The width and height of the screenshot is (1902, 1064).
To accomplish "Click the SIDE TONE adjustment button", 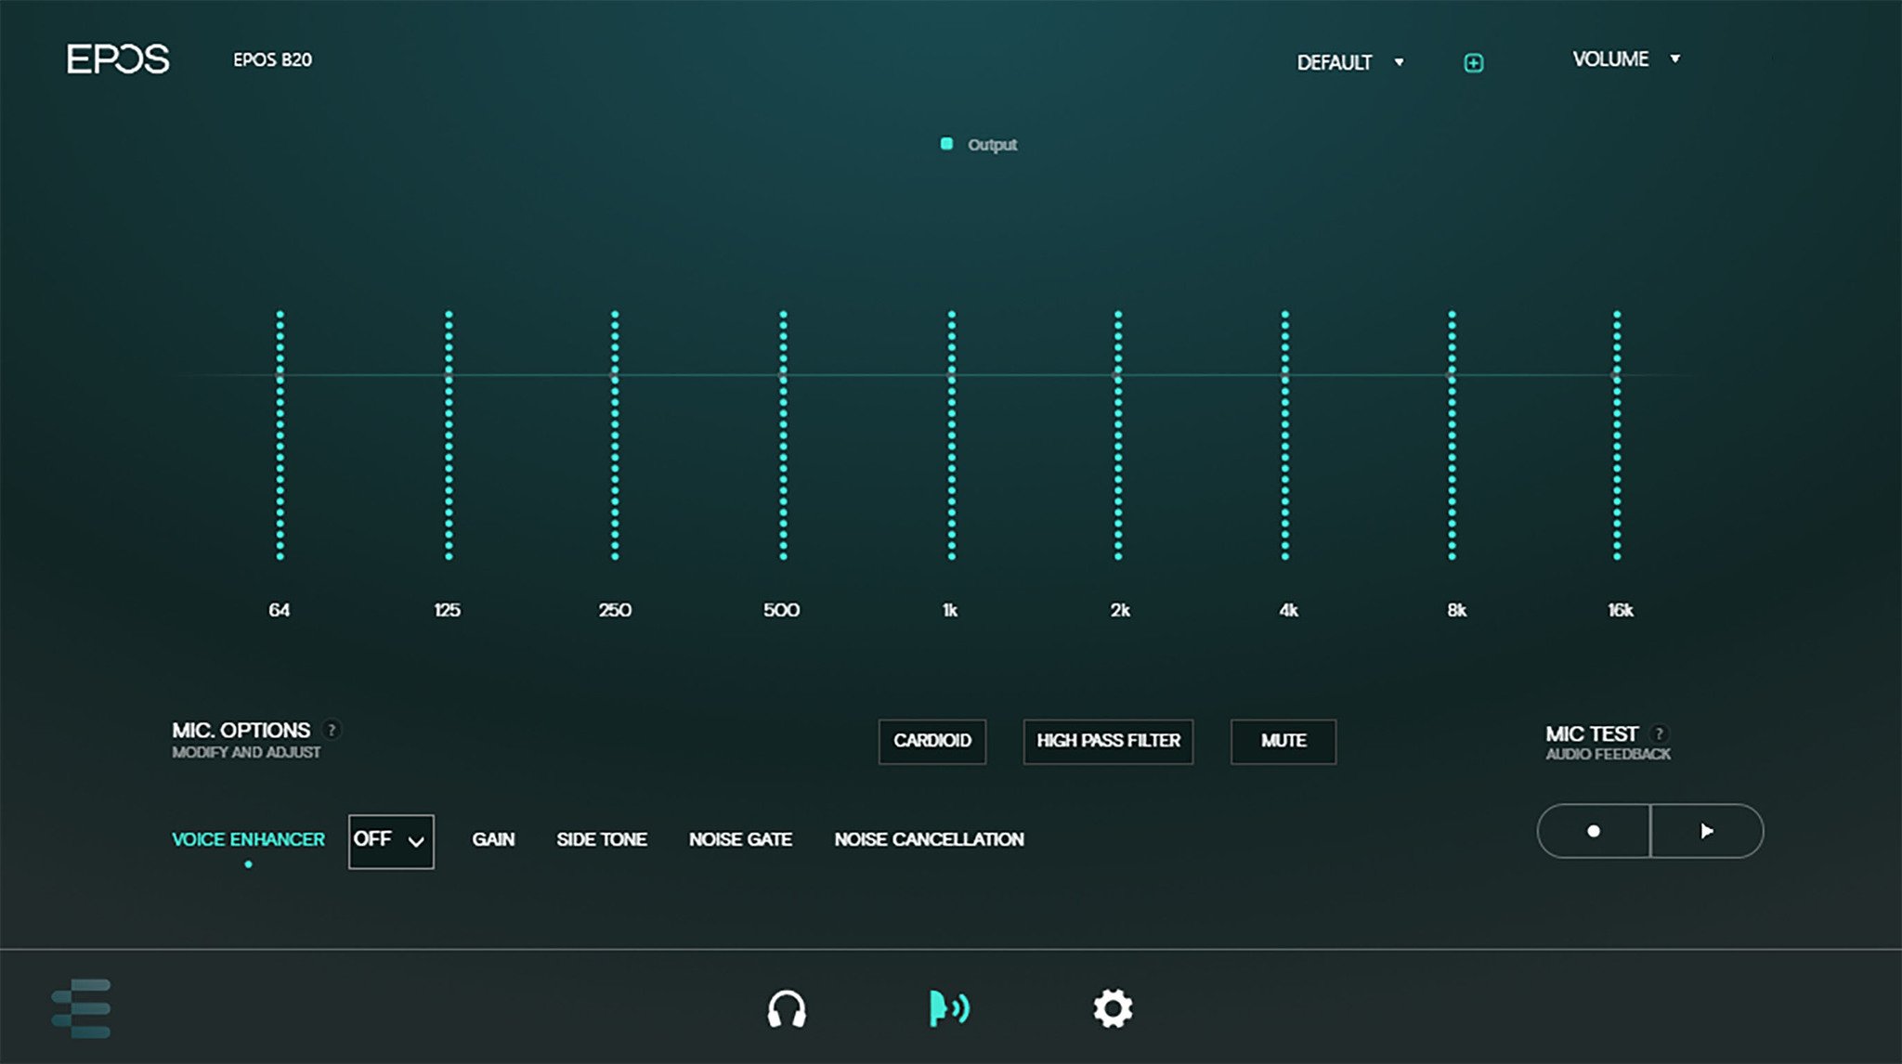I will [601, 839].
